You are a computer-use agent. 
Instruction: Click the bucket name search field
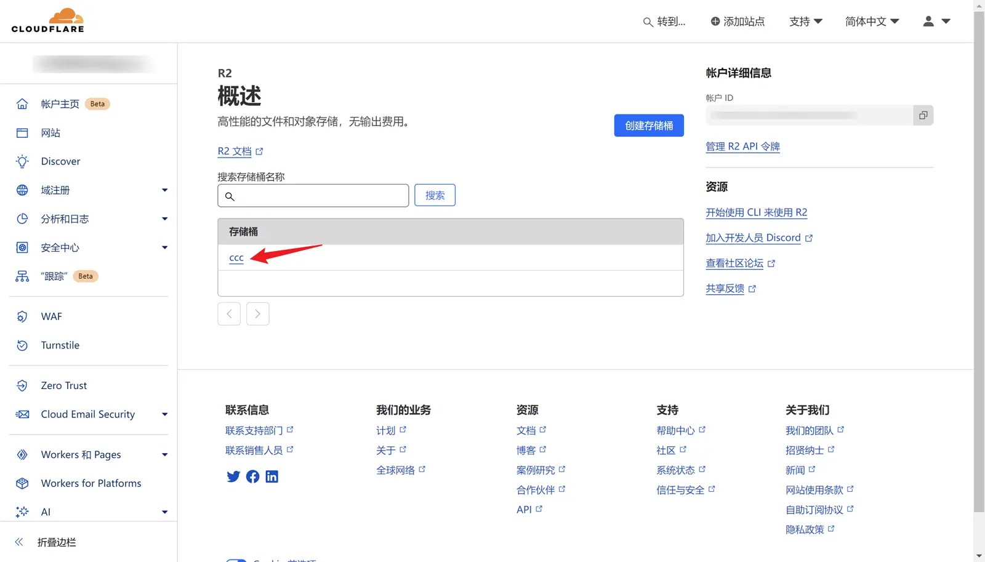click(x=320, y=196)
